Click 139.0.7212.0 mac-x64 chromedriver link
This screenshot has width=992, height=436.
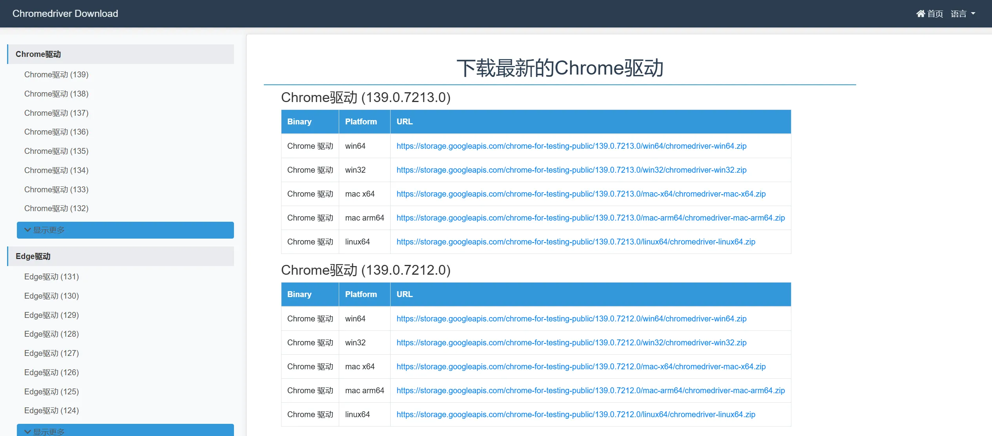581,367
